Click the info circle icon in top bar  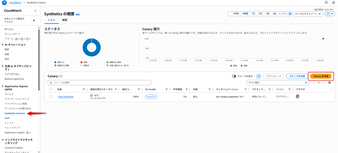point(326,3)
